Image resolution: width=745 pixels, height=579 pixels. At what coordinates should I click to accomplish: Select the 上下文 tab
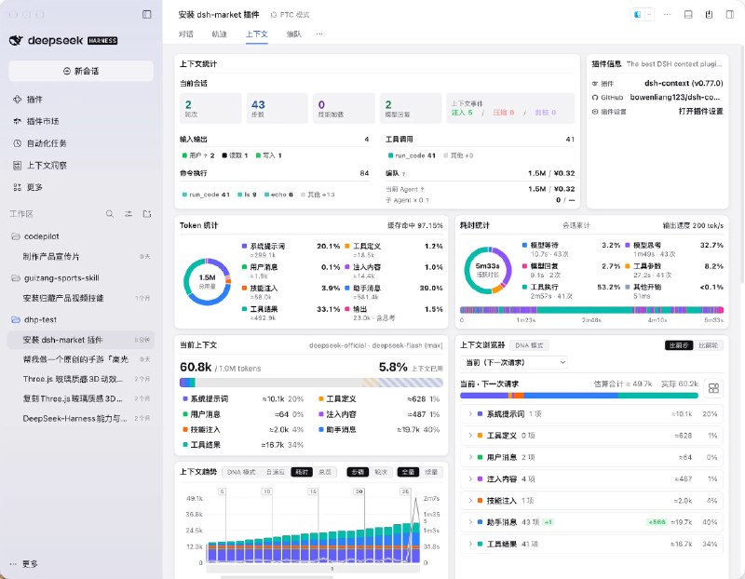[x=257, y=34]
